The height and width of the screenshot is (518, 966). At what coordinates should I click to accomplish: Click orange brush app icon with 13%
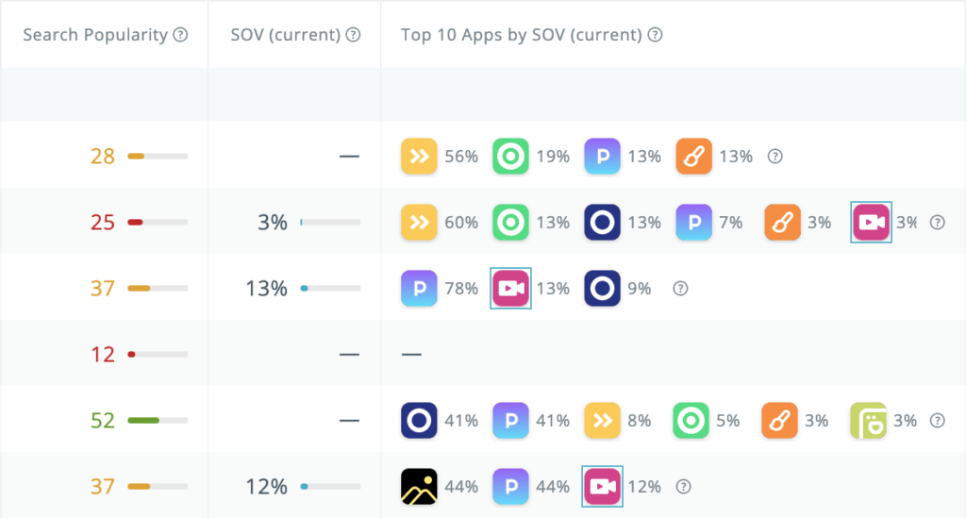click(693, 157)
